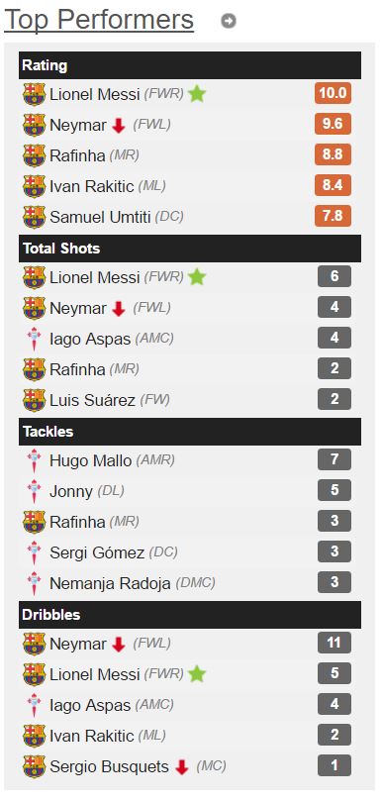
Task: Click the Celta Vigo crest next to Hugo Mallo
Action: [x=35, y=460]
